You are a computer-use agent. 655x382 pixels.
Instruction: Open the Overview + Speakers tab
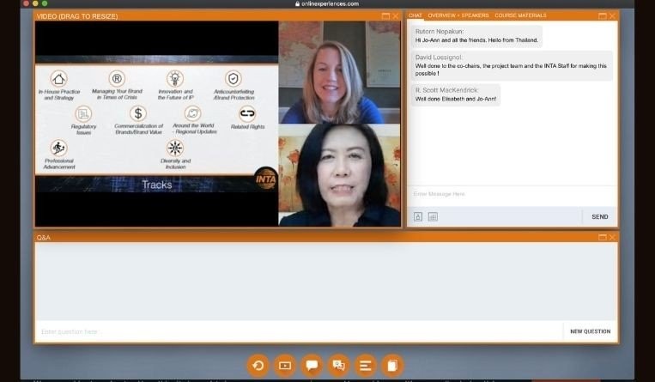(458, 15)
